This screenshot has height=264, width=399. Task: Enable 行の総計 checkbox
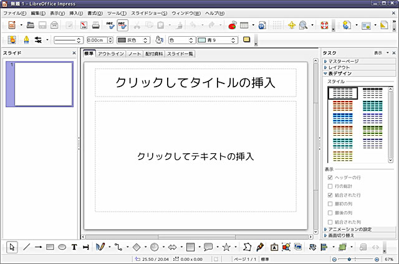pyautogui.click(x=330, y=186)
